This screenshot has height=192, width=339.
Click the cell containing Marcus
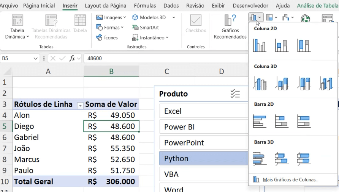[x=48, y=159]
